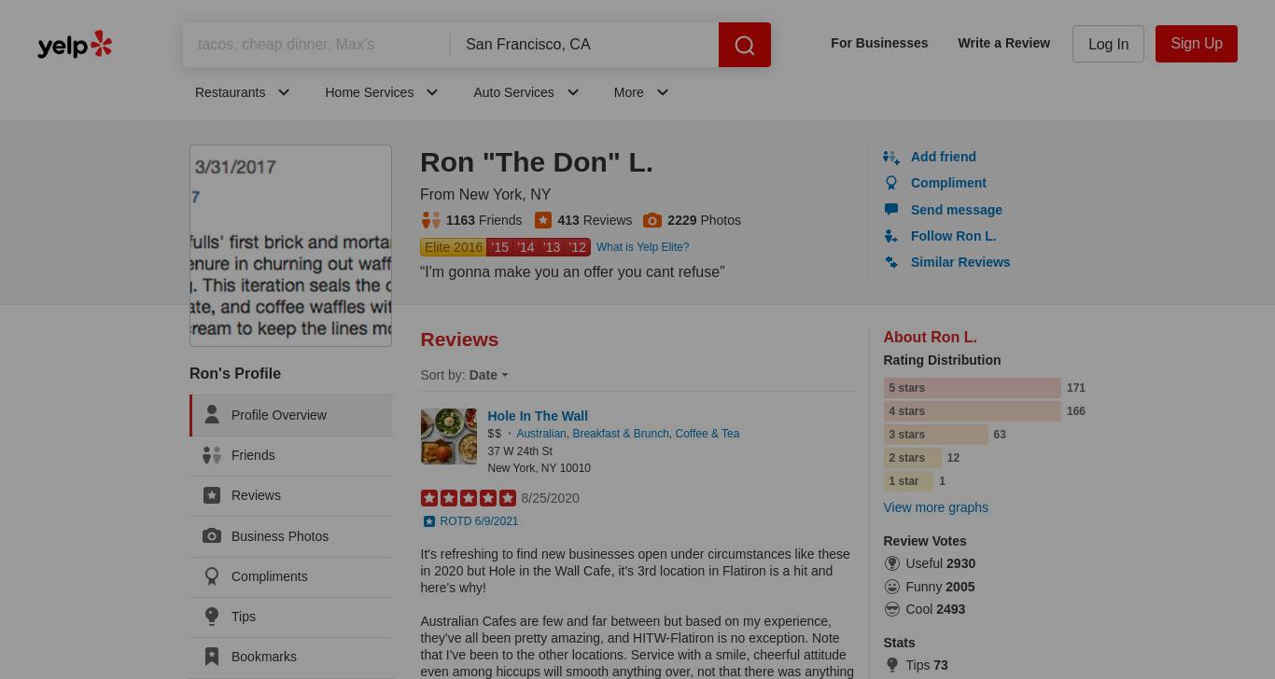Click the ROTD 6/9/2021 link

point(479,521)
